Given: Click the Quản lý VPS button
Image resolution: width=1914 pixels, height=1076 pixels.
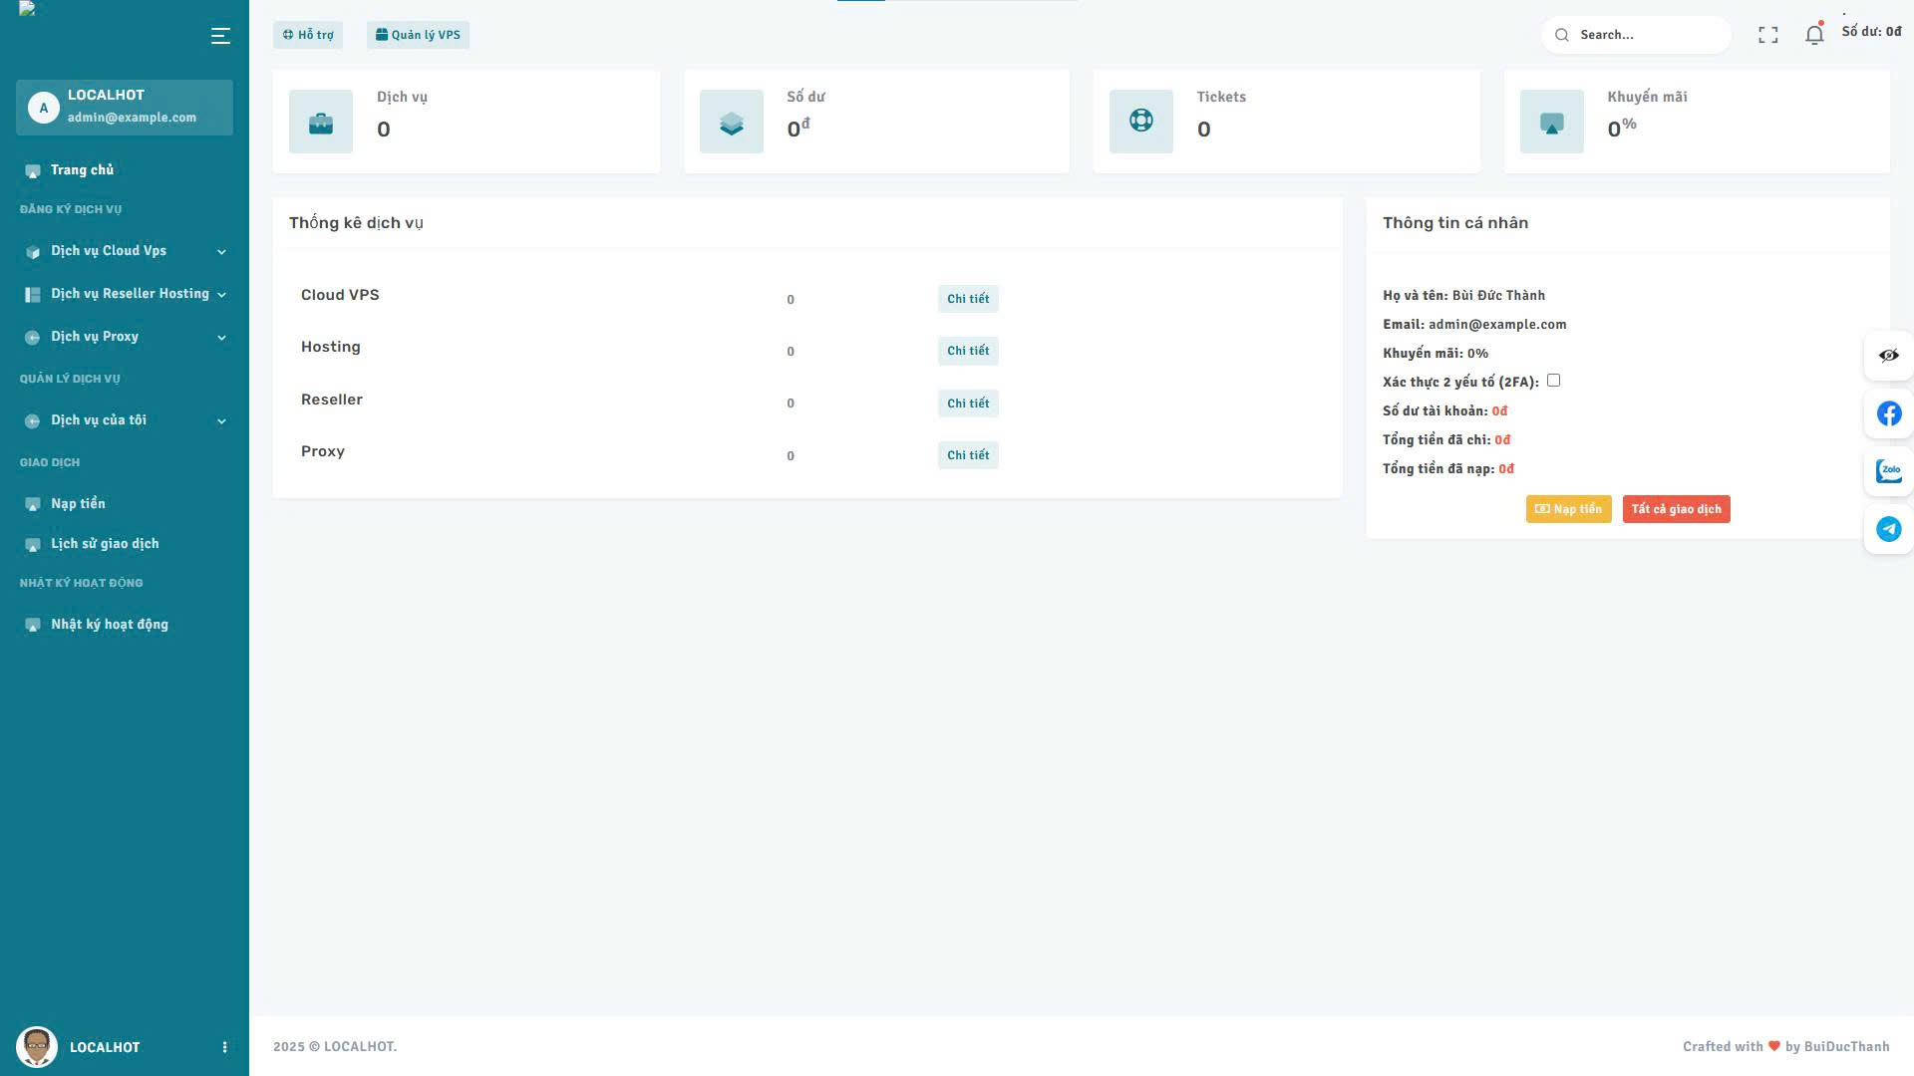Looking at the screenshot, I should 418,35.
